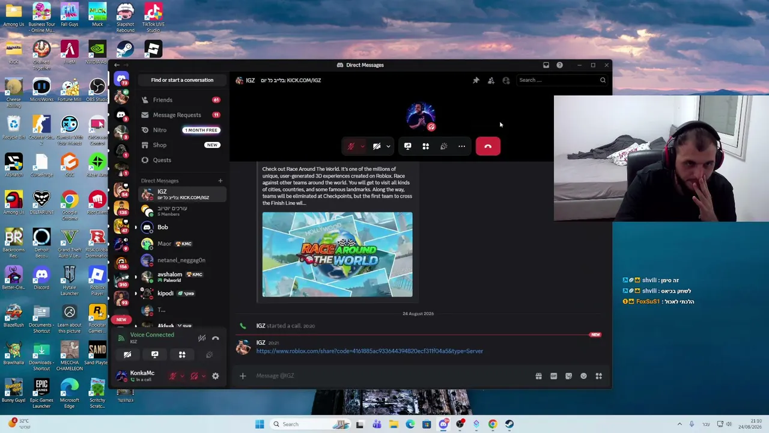Click the Message @IGZ input field
This screenshot has height=433, width=769.
coord(391,376)
